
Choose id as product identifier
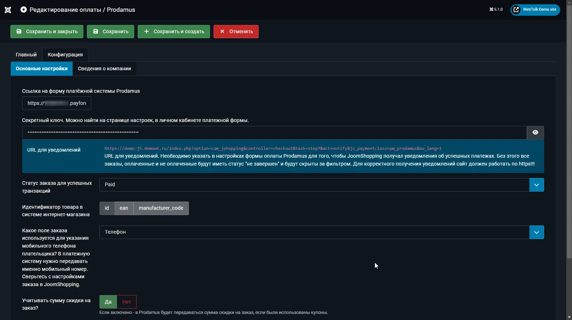click(107, 208)
